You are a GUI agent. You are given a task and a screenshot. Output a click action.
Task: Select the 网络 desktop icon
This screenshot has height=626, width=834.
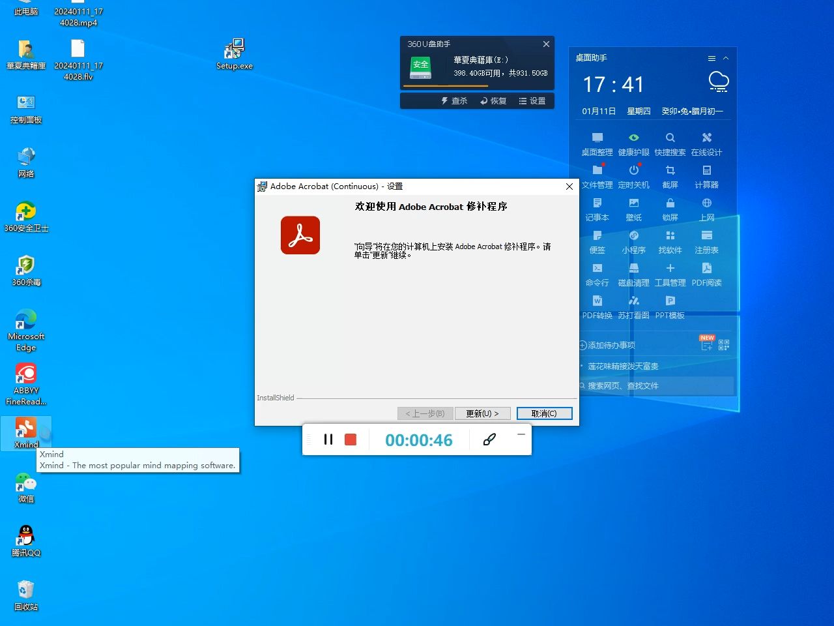tap(26, 162)
